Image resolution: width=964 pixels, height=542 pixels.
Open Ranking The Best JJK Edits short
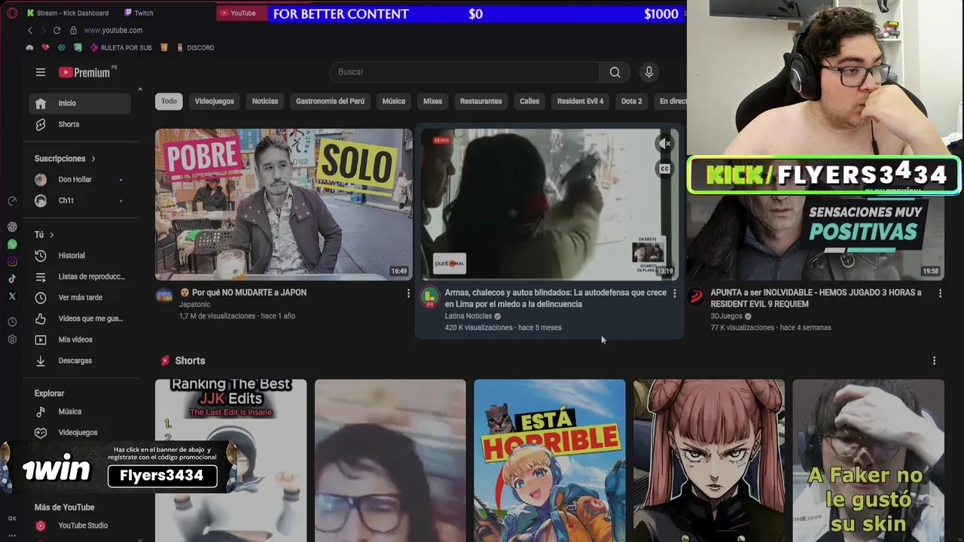[230, 461]
